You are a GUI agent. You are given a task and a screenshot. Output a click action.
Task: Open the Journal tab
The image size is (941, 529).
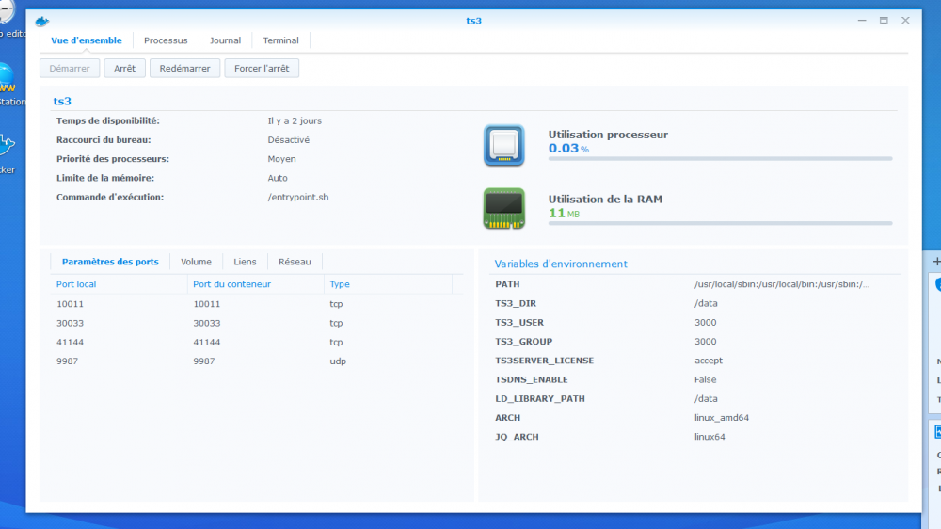click(225, 40)
